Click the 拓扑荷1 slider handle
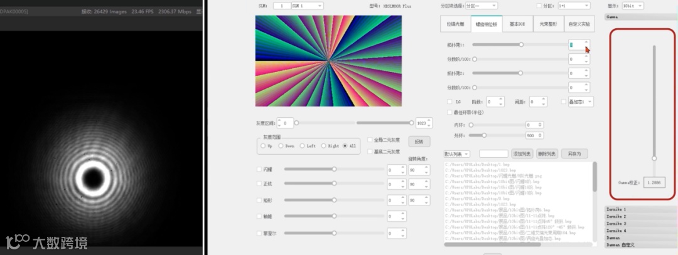 coord(521,44)
